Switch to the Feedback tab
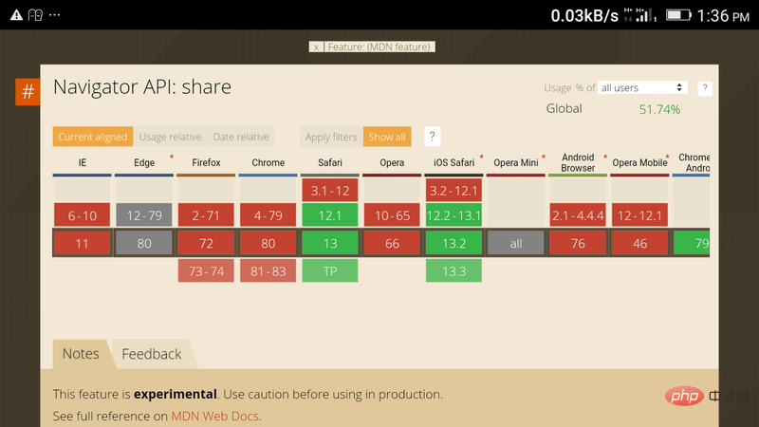This screenshot has height=427, width=759. (x=152, y=354)
